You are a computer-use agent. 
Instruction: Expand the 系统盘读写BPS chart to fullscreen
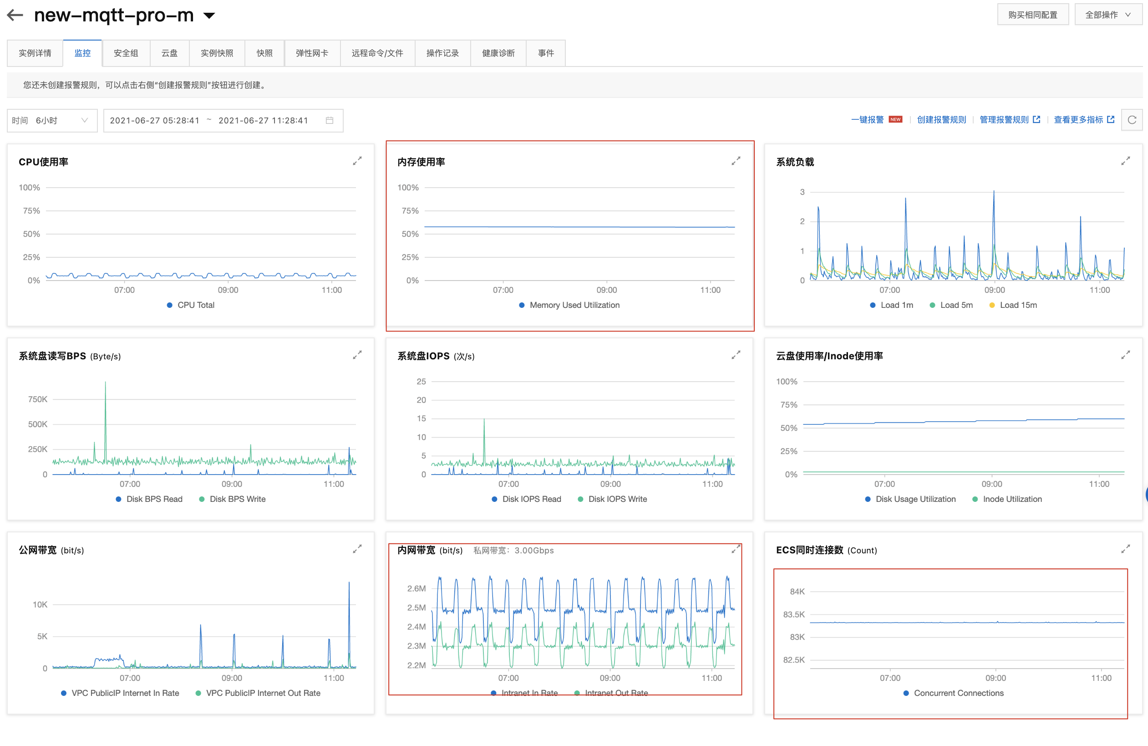coord(357,355)
